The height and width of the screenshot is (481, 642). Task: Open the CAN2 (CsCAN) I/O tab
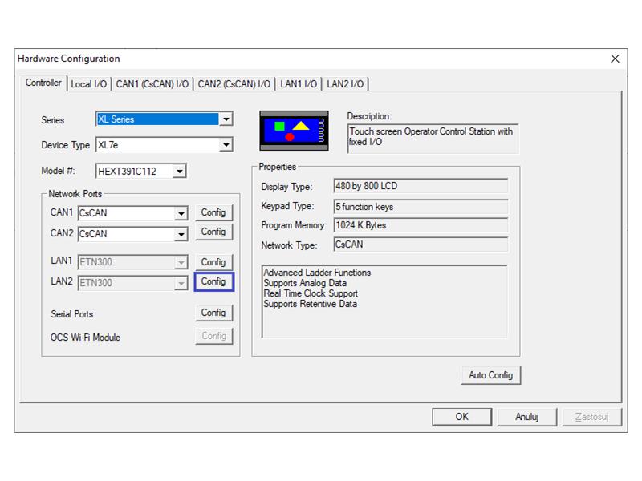coord(234,84)
